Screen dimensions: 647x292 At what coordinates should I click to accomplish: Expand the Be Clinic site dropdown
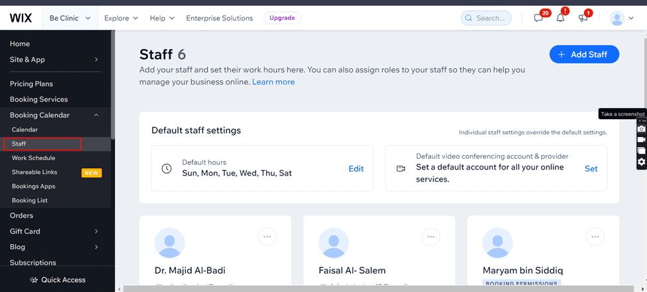coord(70,18)
